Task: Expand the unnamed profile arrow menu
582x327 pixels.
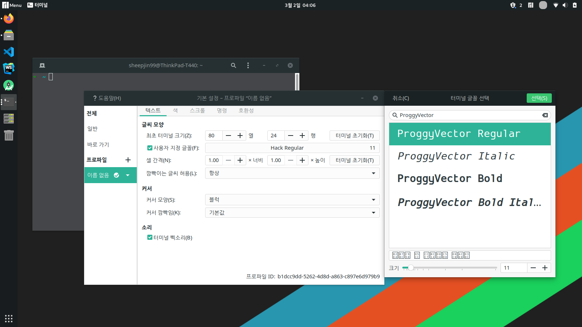Action: coord(128,175)
